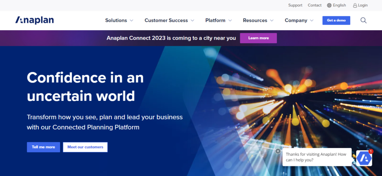
Task: Expand the Resources chevron
Action: (272, 21)
